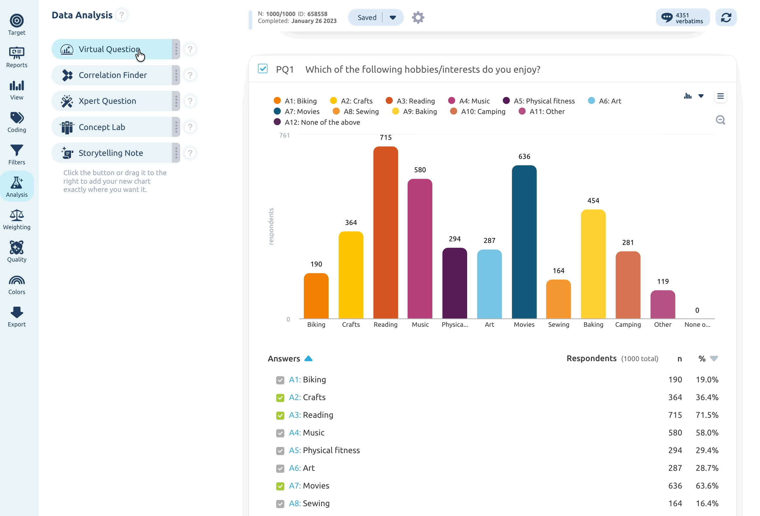Click Concept Lab drag handle

click(x=176, y=127)
